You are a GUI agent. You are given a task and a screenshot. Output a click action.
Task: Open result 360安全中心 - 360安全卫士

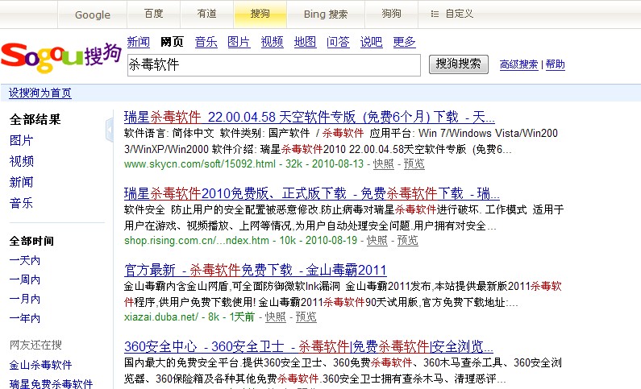[309, 346]
